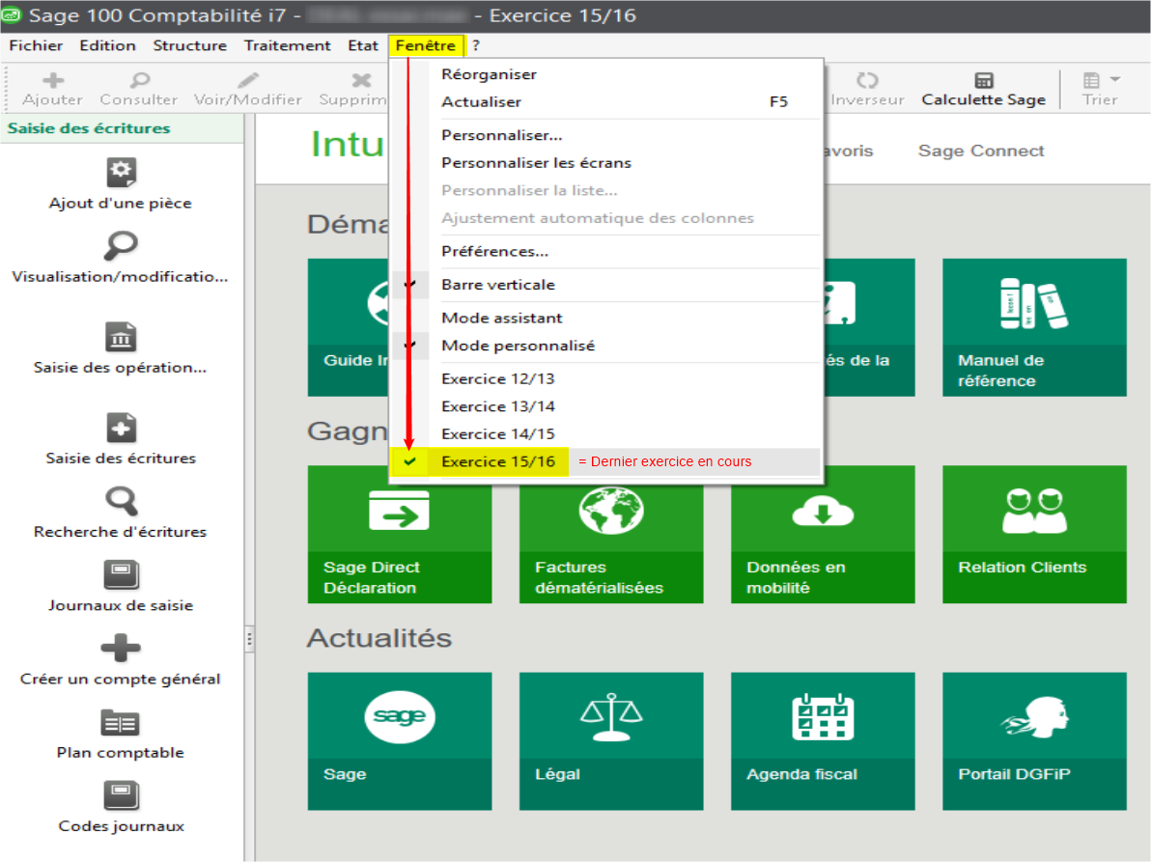The width and height of the screenshot is (1151, 862).
Task: Click the vertical sidebar splitter handle
Action: click(x=249, y=638)
